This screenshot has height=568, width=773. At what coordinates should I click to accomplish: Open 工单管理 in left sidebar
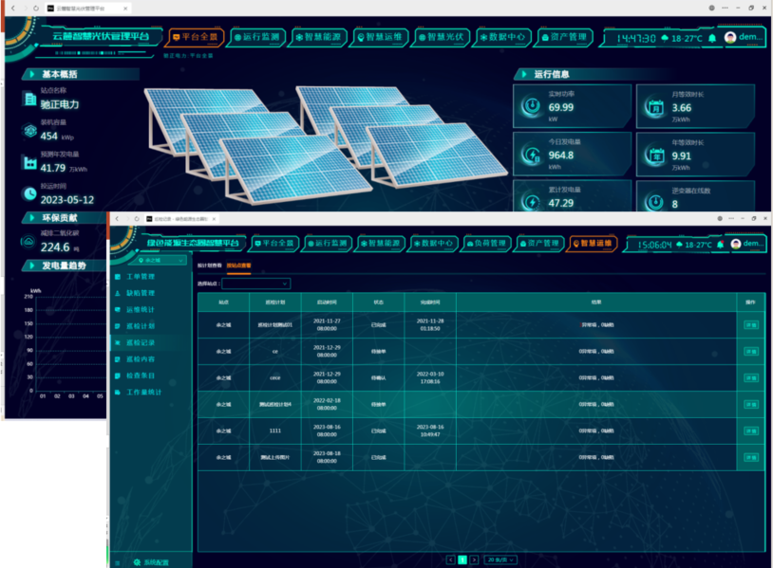(x=141, y=277)
